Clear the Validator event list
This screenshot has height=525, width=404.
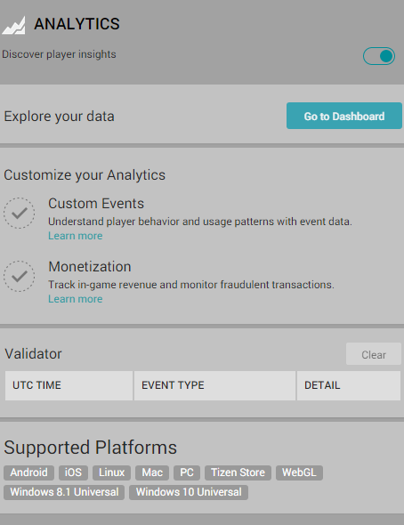pos(374,354)
